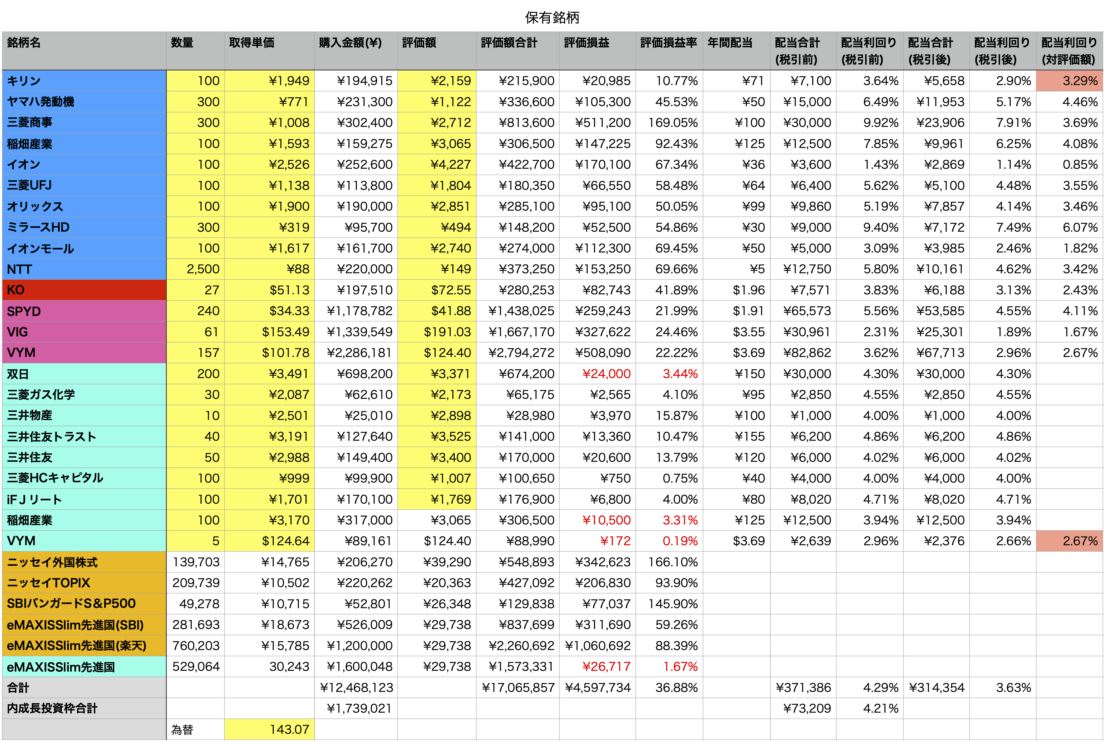Select the 三菱UFJ name cell
The height and width of the screenshot is (742, 1105).
tap(84, 185)
